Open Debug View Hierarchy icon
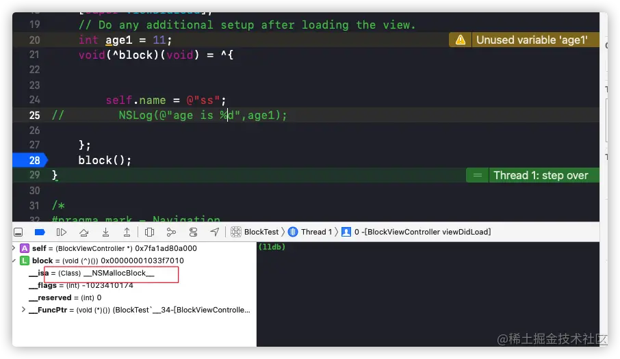 click(149, 232)
